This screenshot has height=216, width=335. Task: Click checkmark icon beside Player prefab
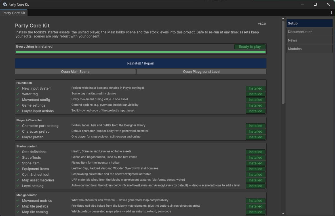(x=18, y=137)
